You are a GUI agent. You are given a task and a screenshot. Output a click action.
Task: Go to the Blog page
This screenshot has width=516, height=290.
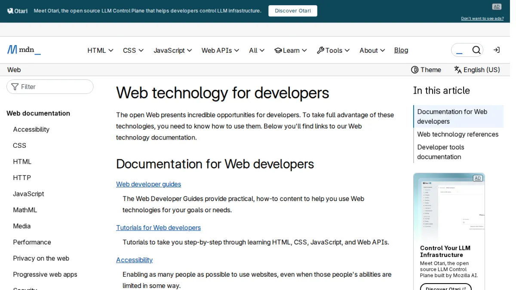point(401,50)
